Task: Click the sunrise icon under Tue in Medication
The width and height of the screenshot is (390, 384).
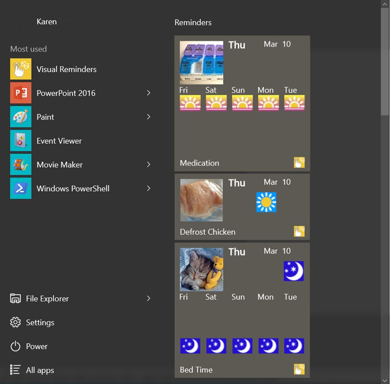Action: point(294,103)
